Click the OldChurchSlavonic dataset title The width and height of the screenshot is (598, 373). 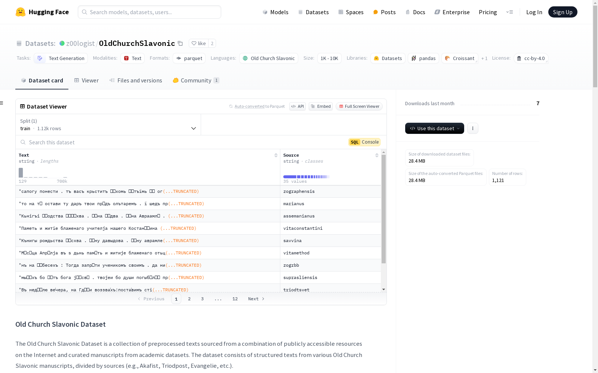pos(137,43)
